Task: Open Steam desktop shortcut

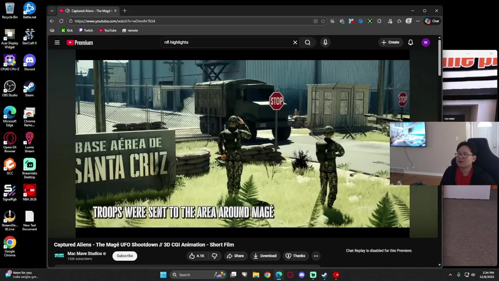Action: [30, 89]
